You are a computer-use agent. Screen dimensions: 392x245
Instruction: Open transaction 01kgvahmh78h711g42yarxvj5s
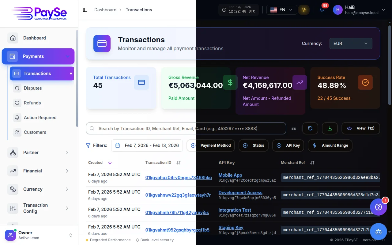177,213
